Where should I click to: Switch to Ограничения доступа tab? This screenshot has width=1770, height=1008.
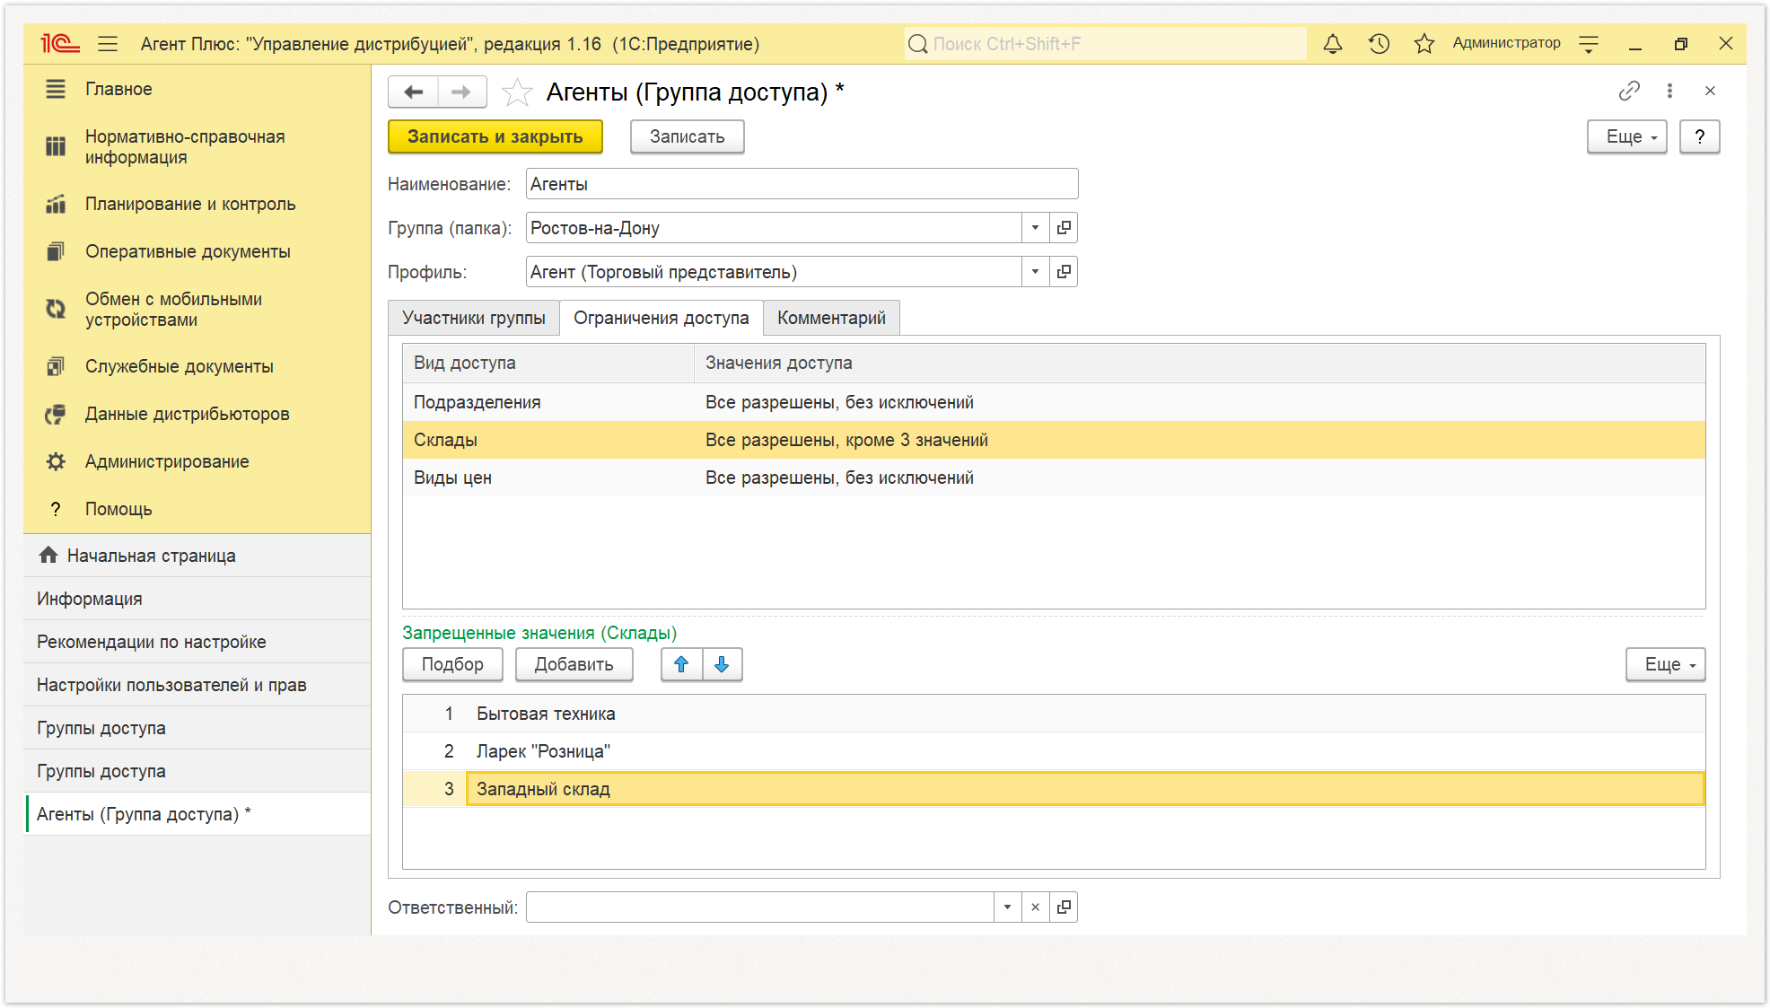(x=662, y=318)
